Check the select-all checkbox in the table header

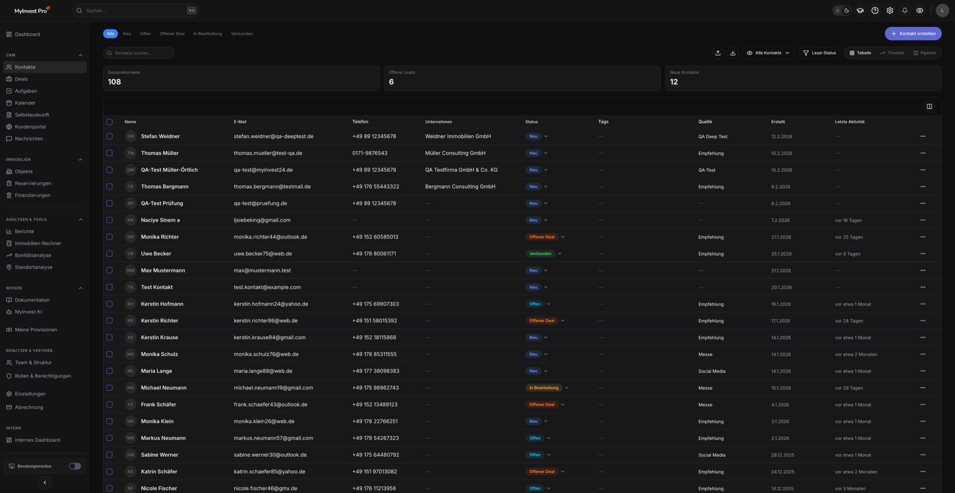[109, 122]
